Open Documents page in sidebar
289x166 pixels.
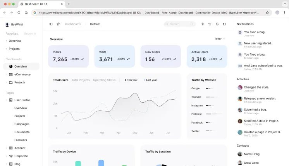click(22, 132)
